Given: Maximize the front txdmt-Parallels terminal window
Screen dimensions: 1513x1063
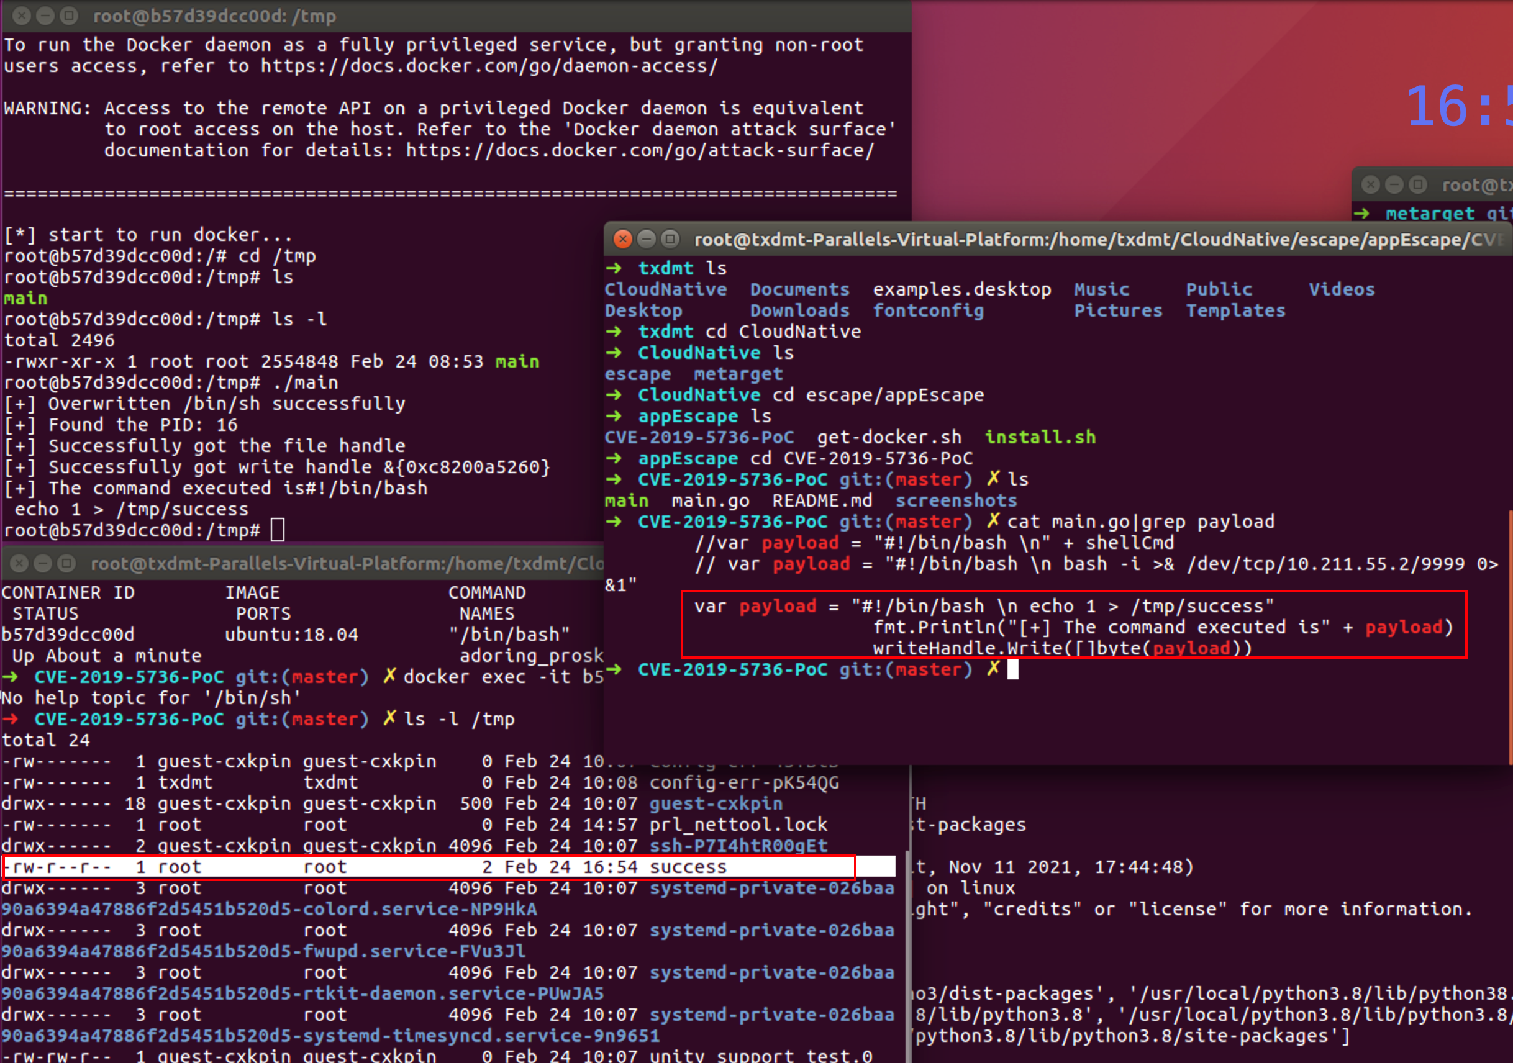Looking at the screenshot, I should point(670,239).
